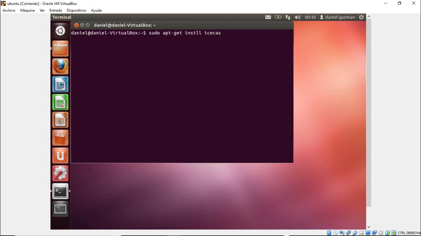Image resolution: width=421 pixels, height=236 pixels.
Task: Open Ubuntu Software Center
Action: tap(60, 138)
